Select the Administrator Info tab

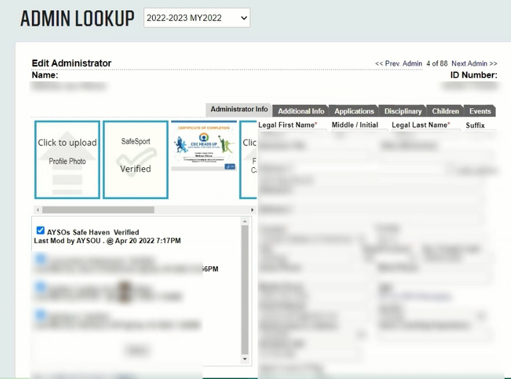click(x=238, y=109)
